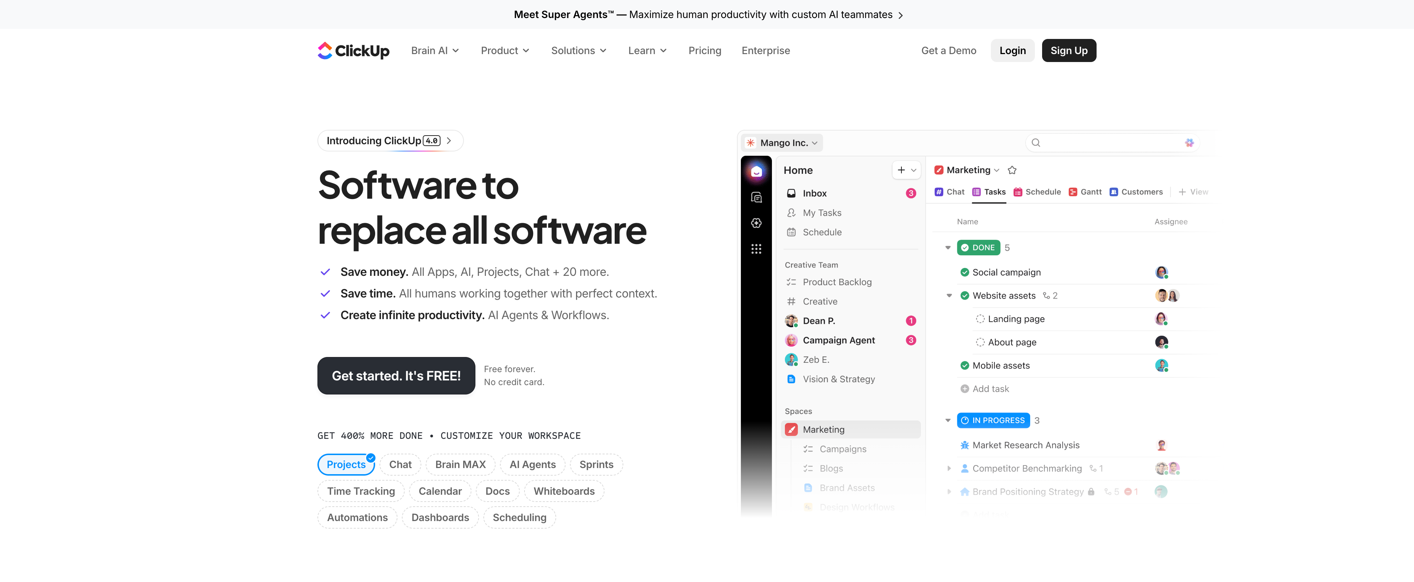1414x582 pixels.
Task: Click the search magnifier icon
Action: [1035, 143]
